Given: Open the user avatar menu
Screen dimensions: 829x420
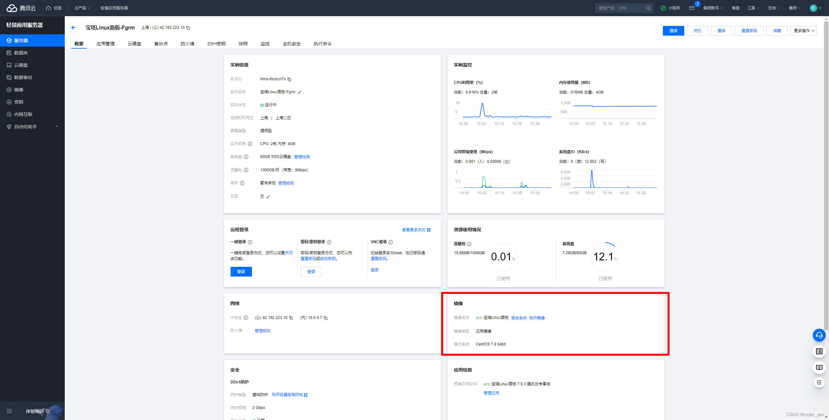Looking at the screenshot, I should pos(815,8).
